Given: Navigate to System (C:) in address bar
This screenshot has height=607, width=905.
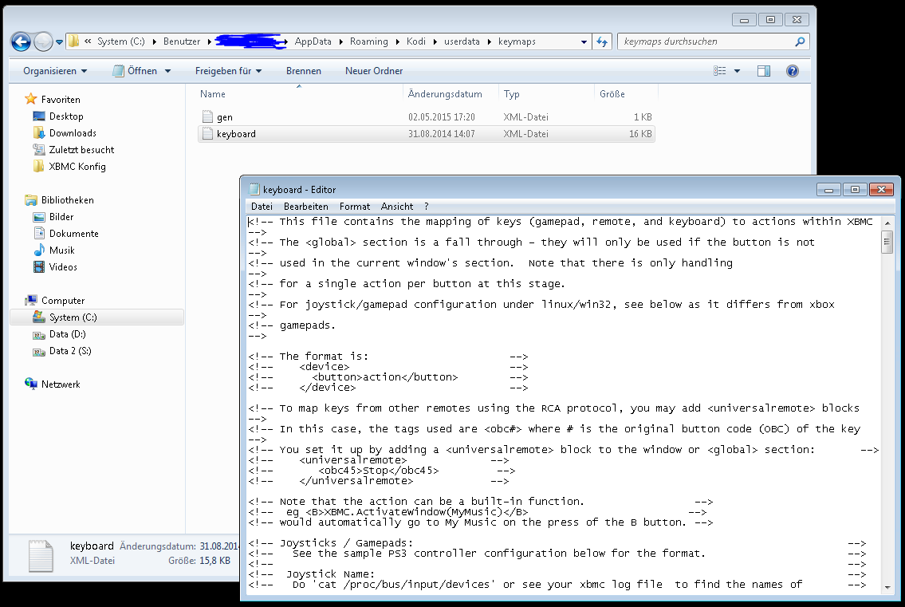Looking at the screenshot, I should point(120,41).
